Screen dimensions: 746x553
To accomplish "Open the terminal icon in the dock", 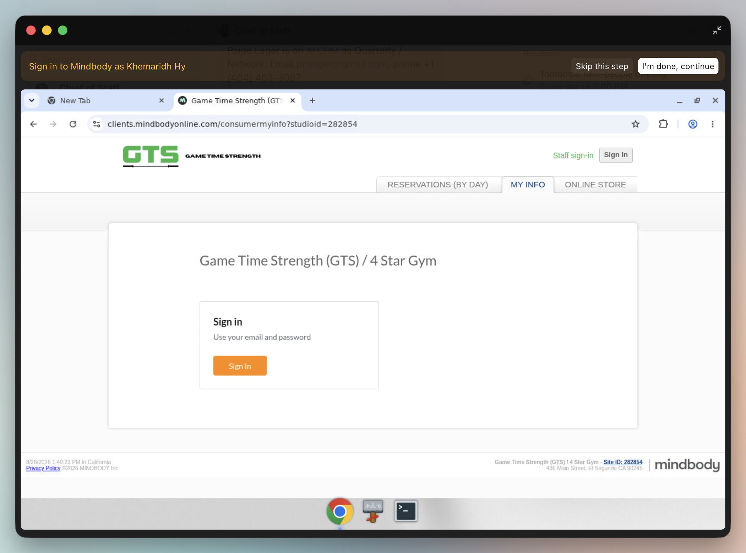I will [406, 511].
